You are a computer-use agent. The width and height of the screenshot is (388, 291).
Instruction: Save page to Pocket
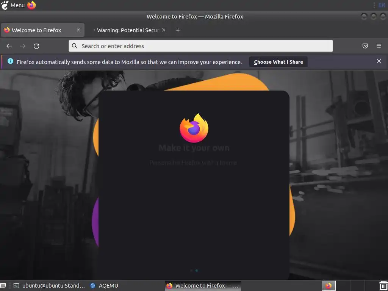click(365, 46)
